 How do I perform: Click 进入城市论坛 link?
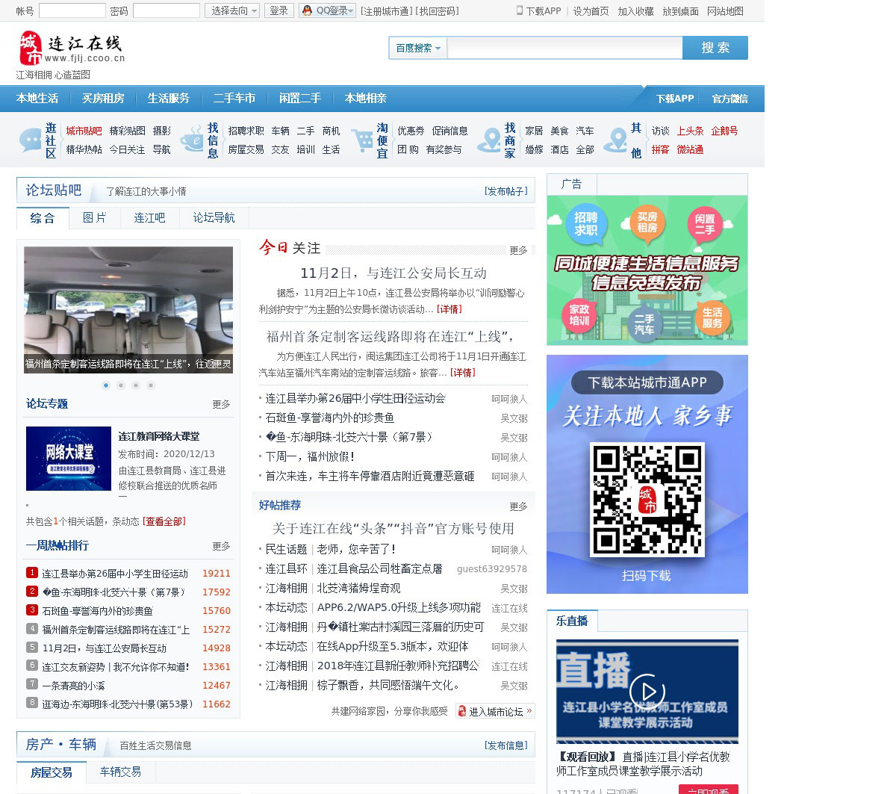[496, 712]
